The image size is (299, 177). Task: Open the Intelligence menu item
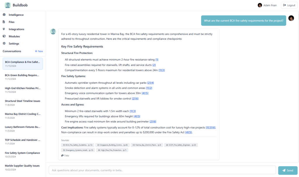click(x=16, y=15)
